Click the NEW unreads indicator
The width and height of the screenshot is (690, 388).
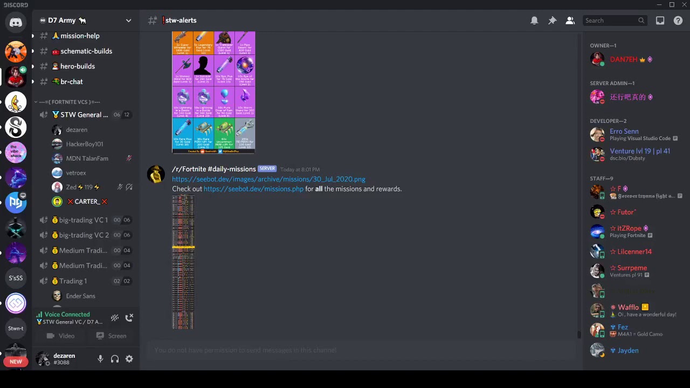coord(16,362)
